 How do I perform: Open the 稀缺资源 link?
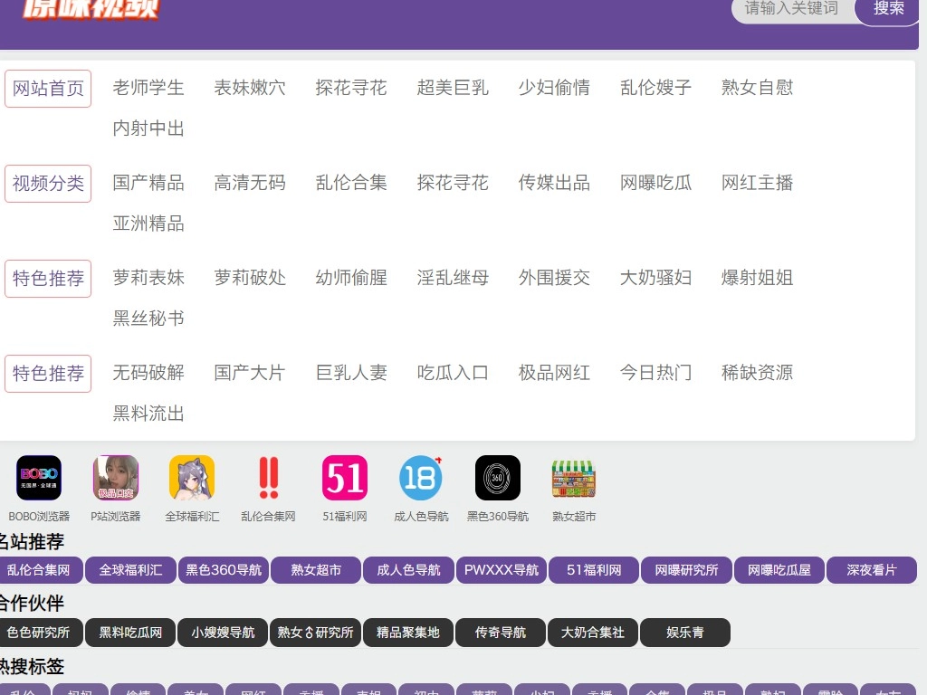[x=757, y=373]
